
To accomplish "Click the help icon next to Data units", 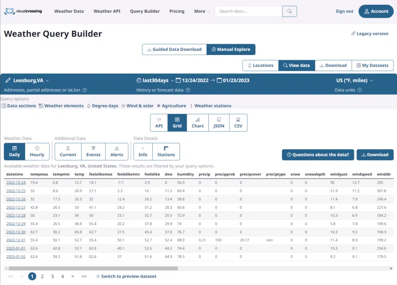I will coord(359,90).
